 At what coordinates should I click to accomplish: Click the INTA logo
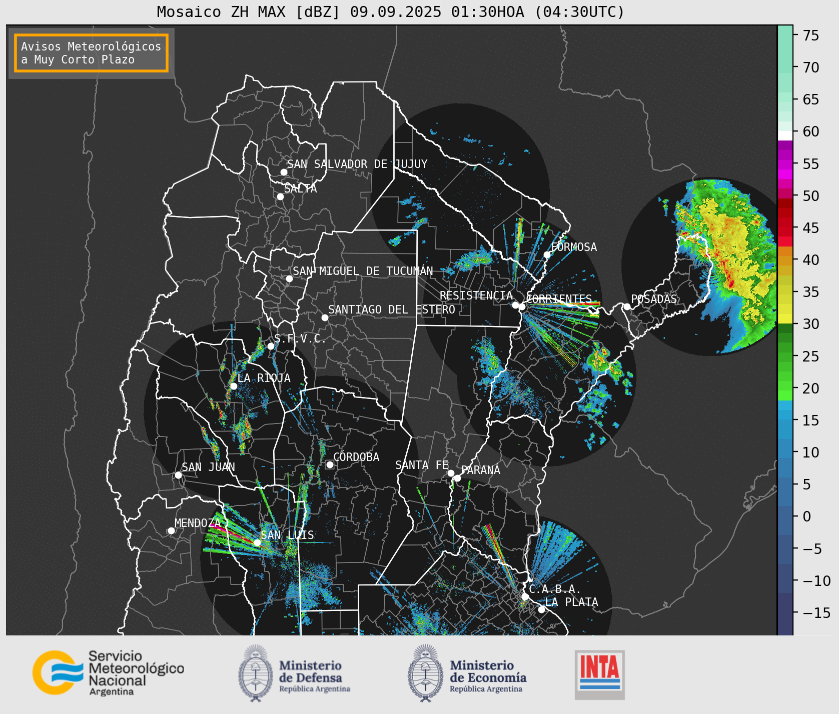coord(599,674)
